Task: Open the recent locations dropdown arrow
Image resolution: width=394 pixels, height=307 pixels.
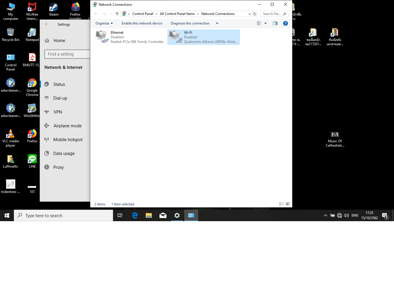Action: (111, 14)
